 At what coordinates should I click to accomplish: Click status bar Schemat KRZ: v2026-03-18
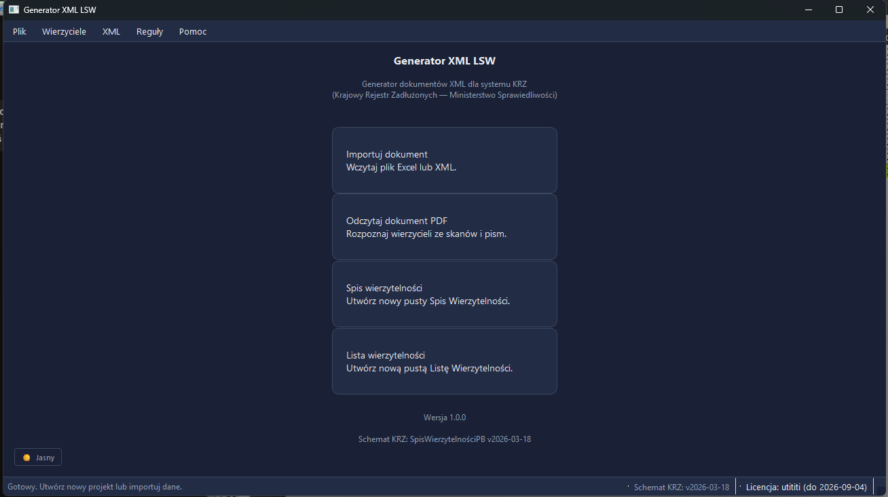coord(682,487)
